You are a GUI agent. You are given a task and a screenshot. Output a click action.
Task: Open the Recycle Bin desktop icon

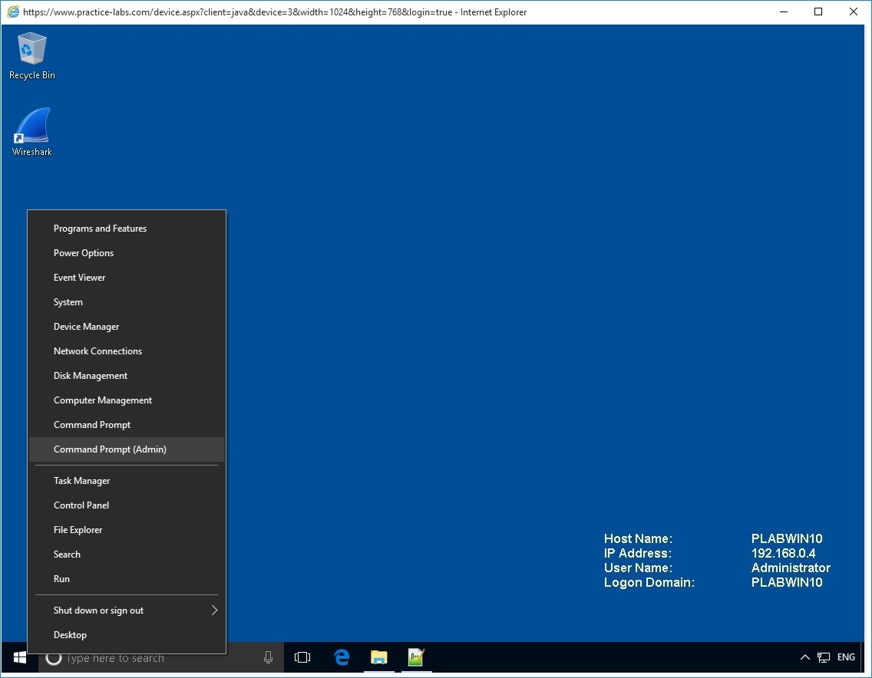31,55
